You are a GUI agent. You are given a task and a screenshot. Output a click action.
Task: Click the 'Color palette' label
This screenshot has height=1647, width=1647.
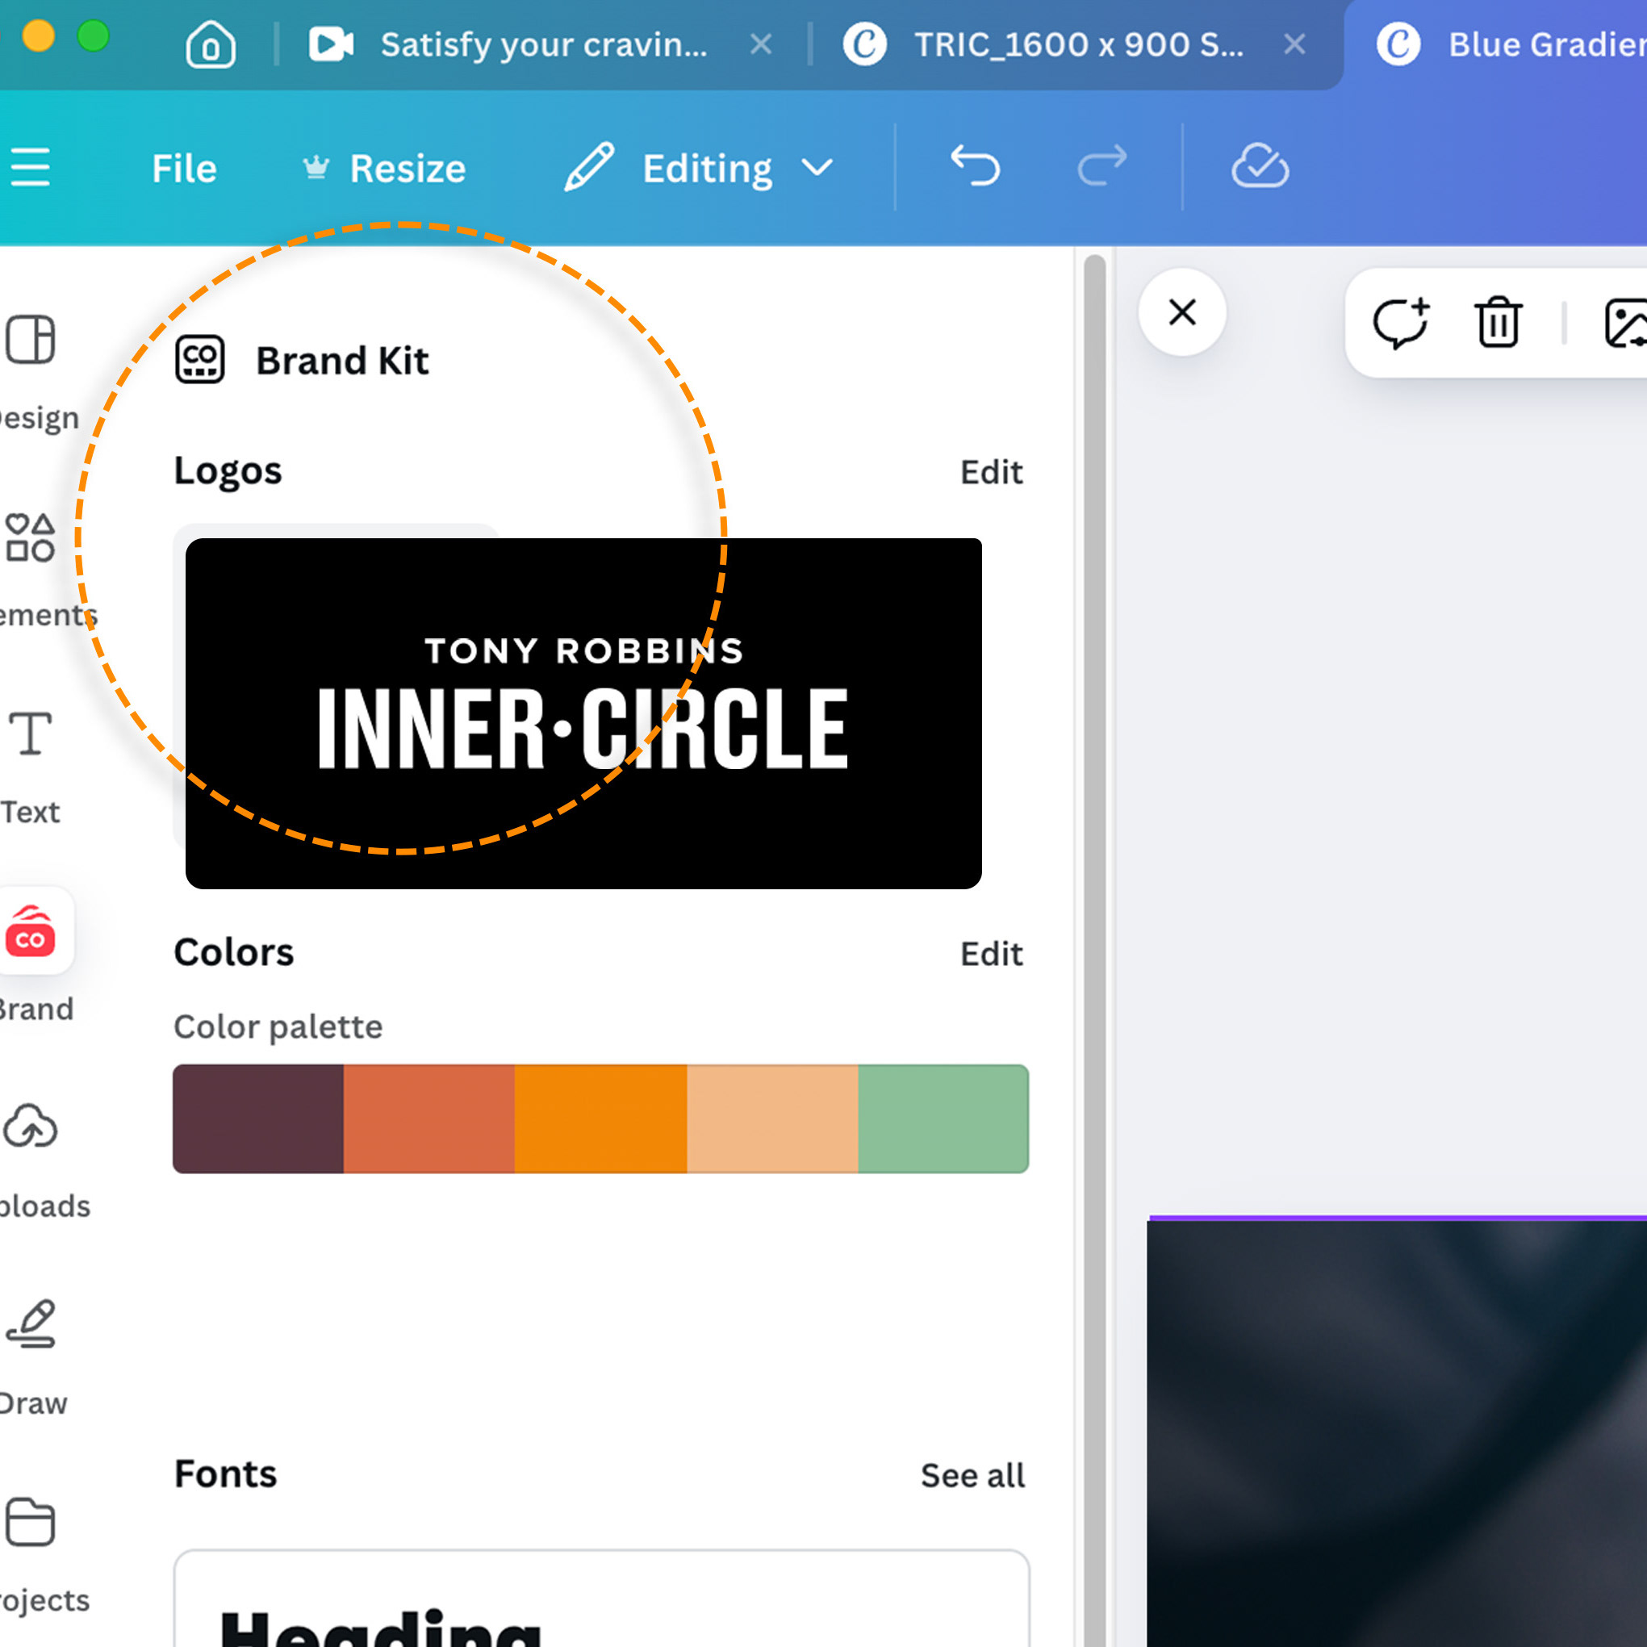278,1026
